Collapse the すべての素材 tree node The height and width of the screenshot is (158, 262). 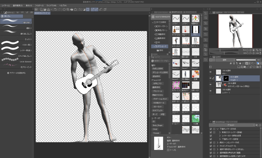153,22
